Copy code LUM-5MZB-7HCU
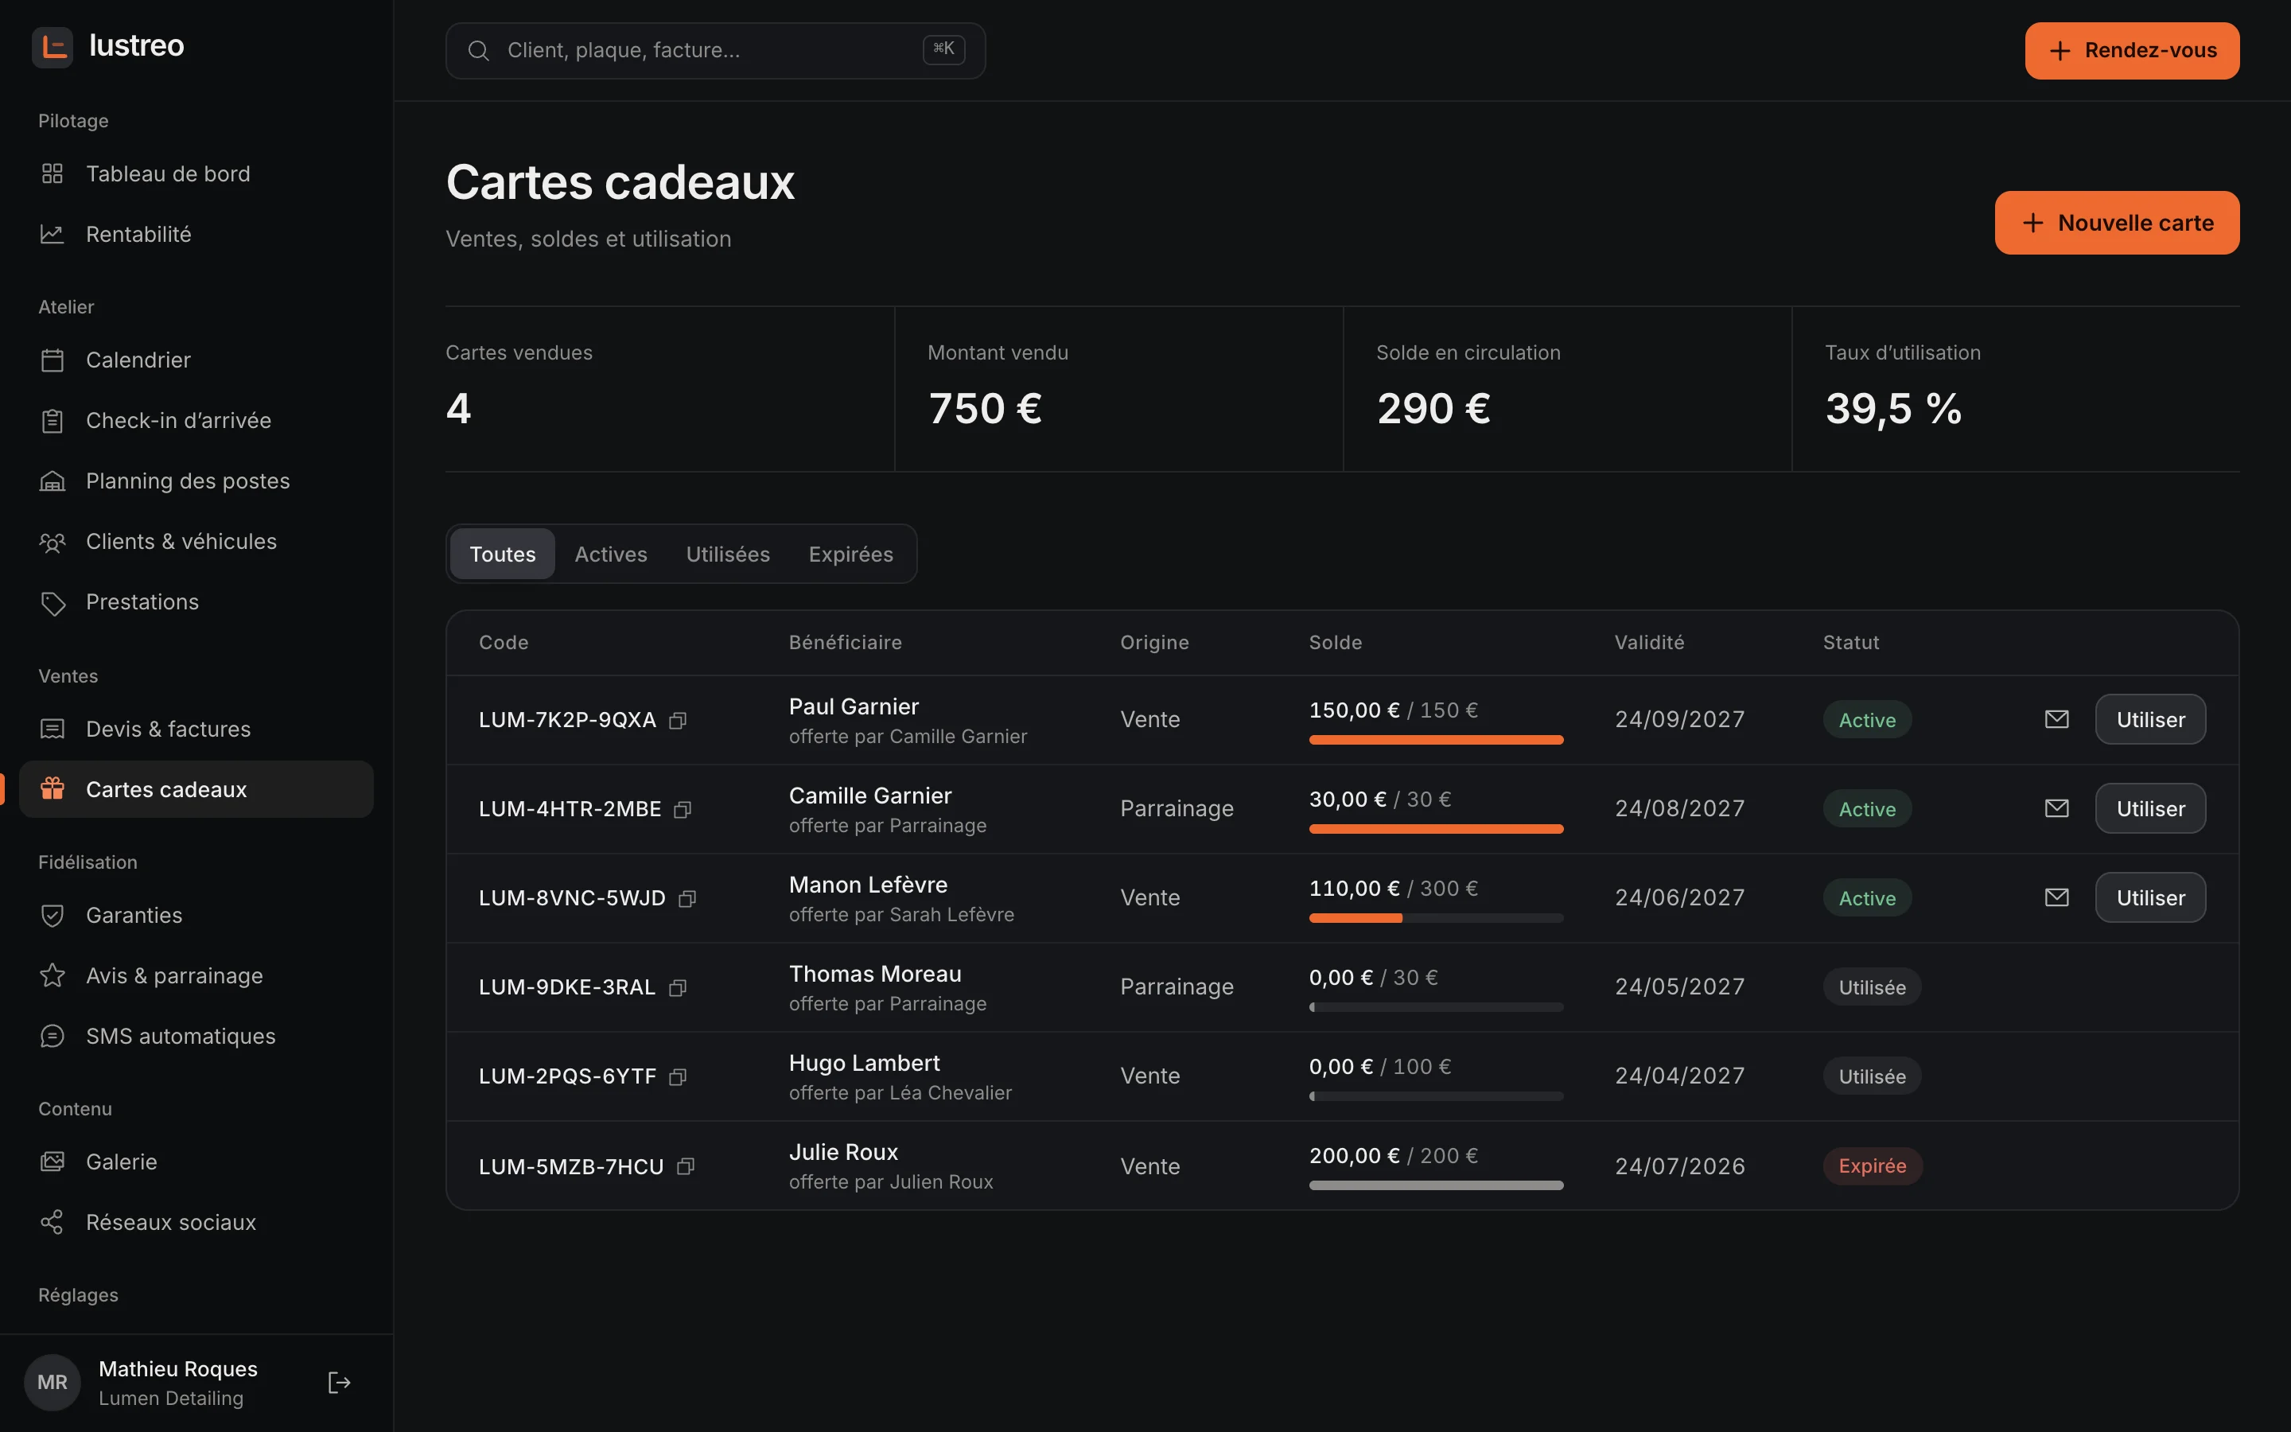Viewport: 2291px width, 1432px height. (x=686, y=1167)
